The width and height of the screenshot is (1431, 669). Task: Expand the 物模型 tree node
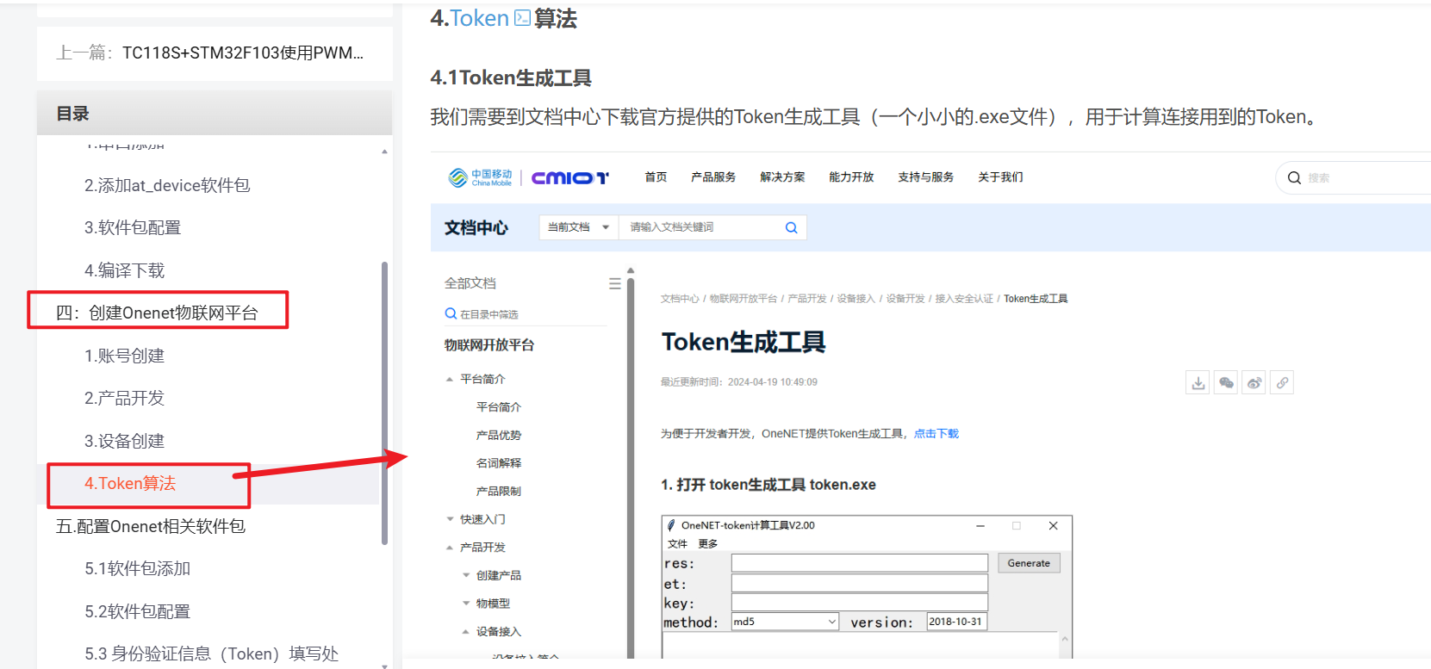(x=466, y=604)
